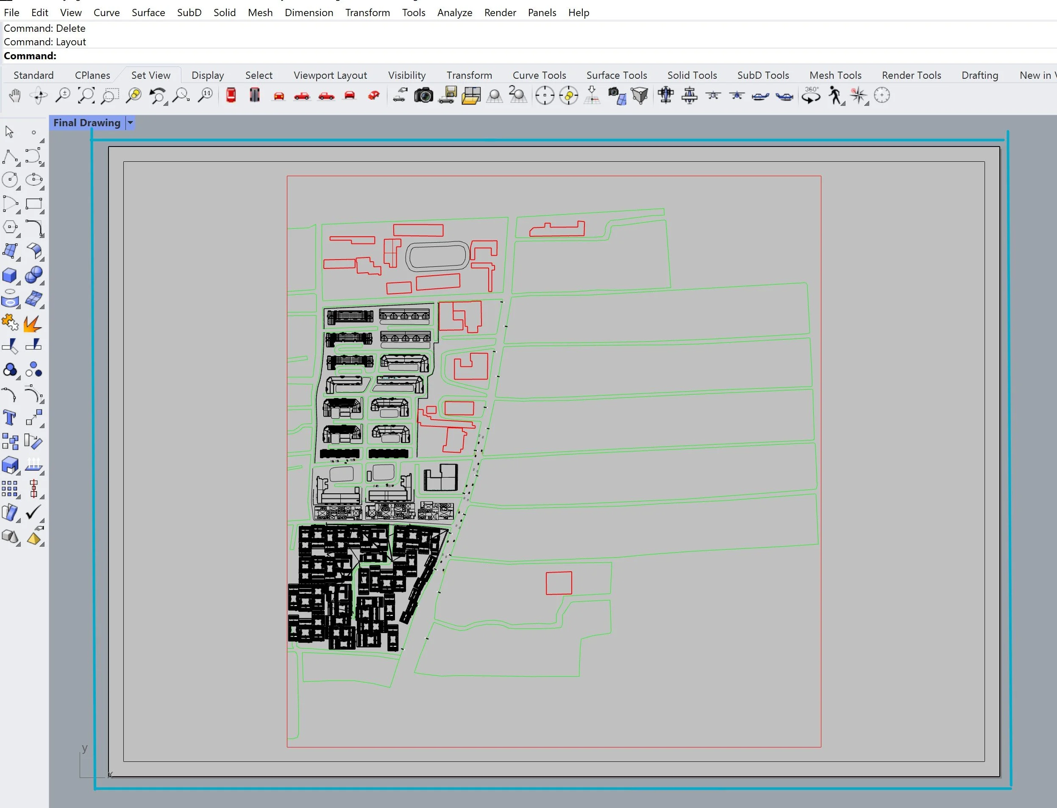This screenshot has height=808, width=1057.
Task: Click the 360 degree Turntable icon
Action: pos(811,96)
